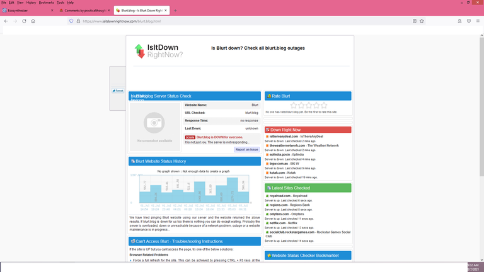Screen dimensions: 484x272
Task: Reload the current page
Action: tap(24, 21)
